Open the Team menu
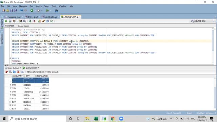Screen dimensions: 217x122 [x=47, y=6]
